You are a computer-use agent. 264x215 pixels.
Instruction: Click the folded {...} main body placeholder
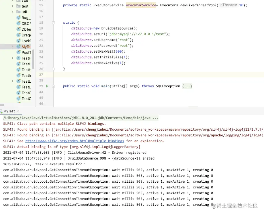pyautogui.click(x=187, y=86)
